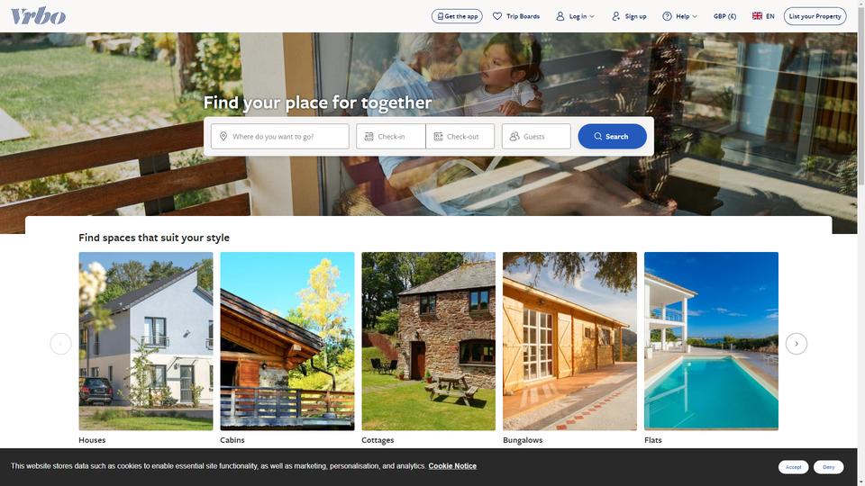Screen dimensions: 865x486
Task: Click the heart icon beside Trip Boards
Action: pos(497,16)
